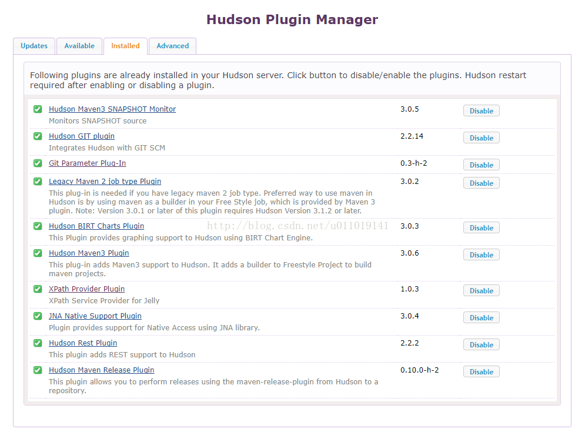This screenshot has height=439, width=585.
Task: Click version number 3.0.6
Action: coord(410,253)
